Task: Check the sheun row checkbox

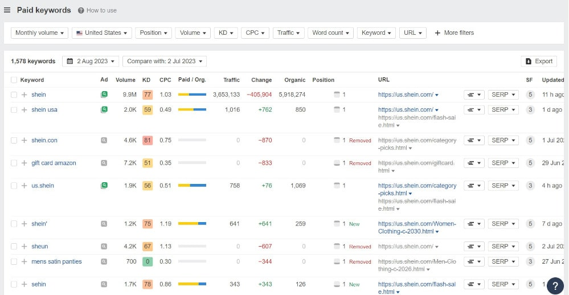Action: (x=14, y=247)
